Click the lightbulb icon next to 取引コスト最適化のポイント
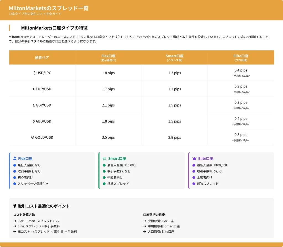This screenshot has height=247, width=283. point(15,206)
